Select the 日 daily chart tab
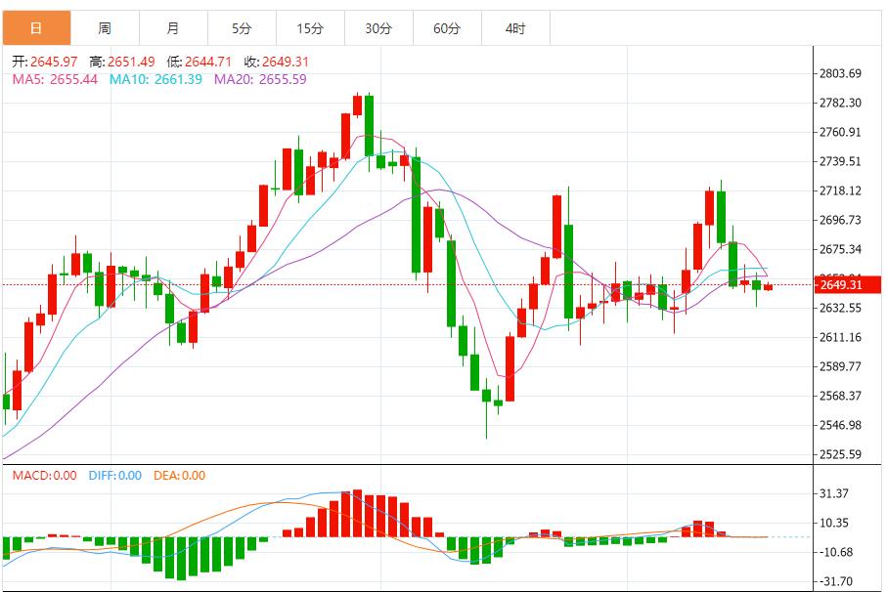The height and width of the screenshot is (592, 887). [36, 28]
